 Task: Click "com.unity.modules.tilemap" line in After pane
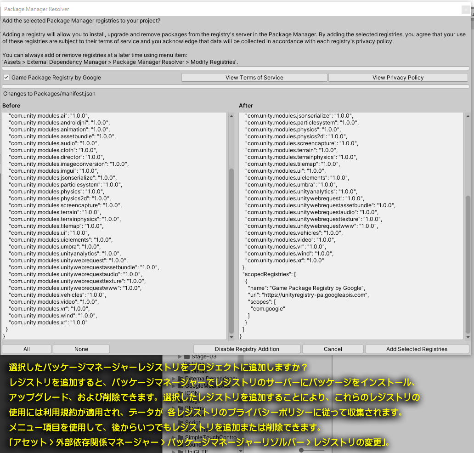click(293, 164)
